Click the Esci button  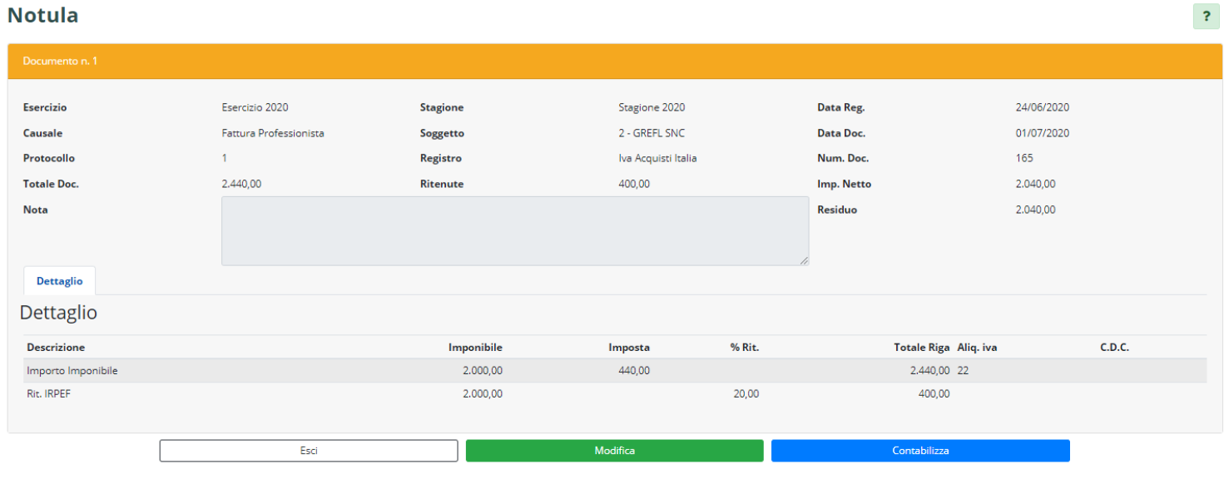(309, 451)
